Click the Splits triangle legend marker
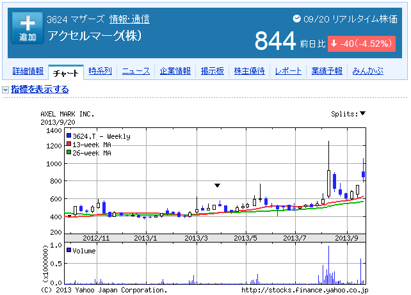Viewport: 411px width, 295px height. 362,113
